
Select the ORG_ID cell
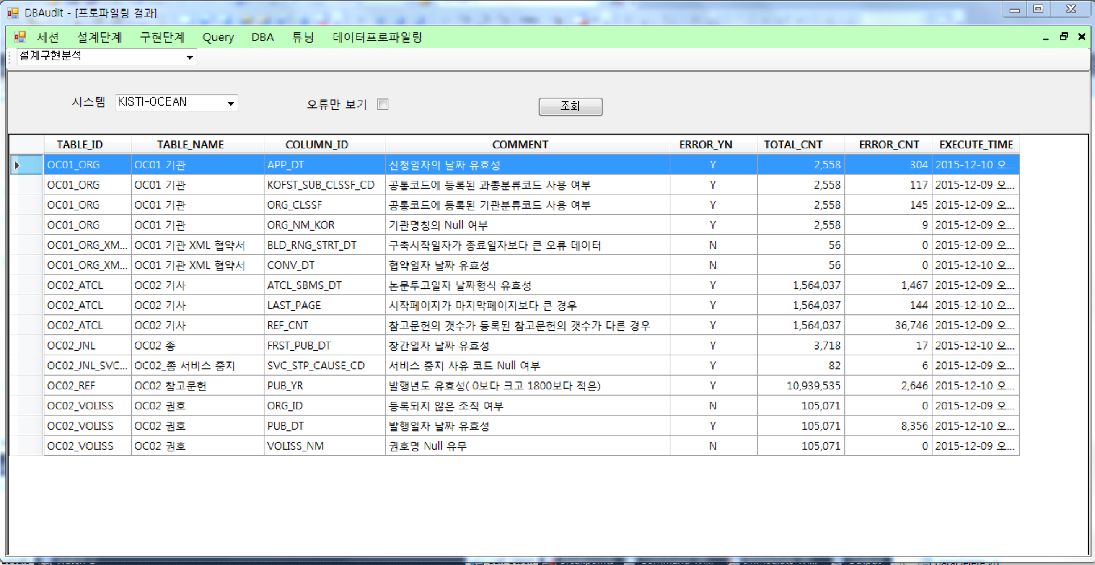(324, 406)
